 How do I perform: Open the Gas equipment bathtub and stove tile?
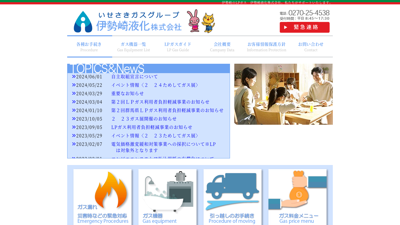pos(167,197)
